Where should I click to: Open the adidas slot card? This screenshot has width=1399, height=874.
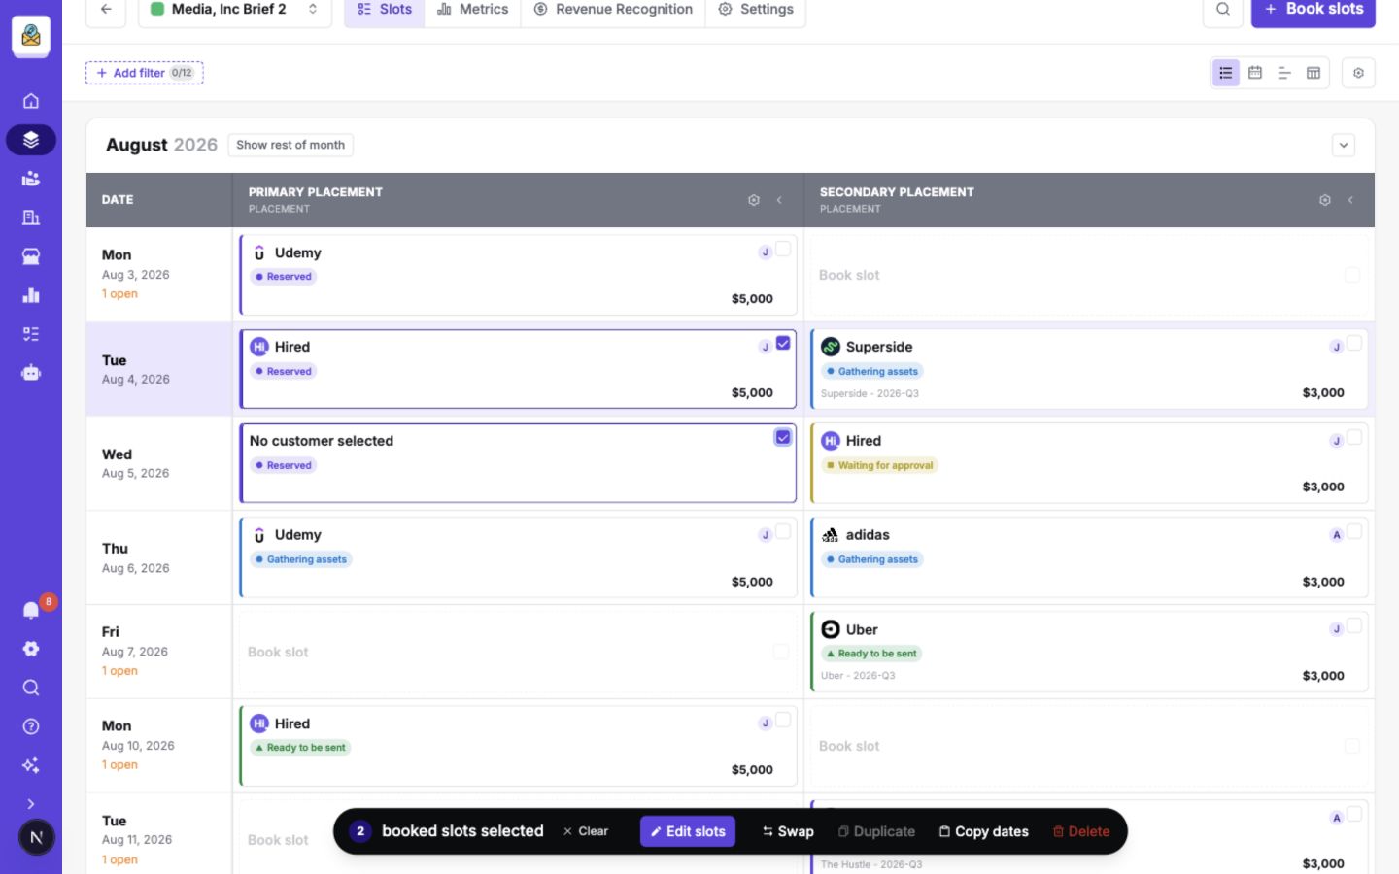(1088, 557)
